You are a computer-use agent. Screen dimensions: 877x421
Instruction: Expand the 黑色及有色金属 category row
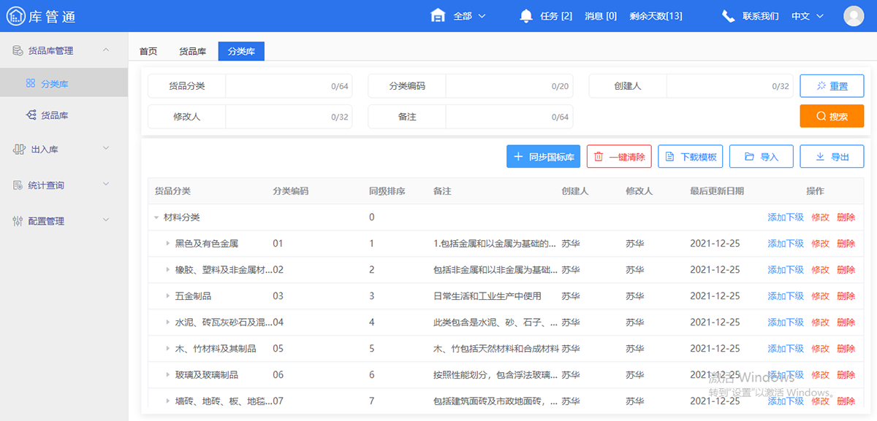(166, 243)
